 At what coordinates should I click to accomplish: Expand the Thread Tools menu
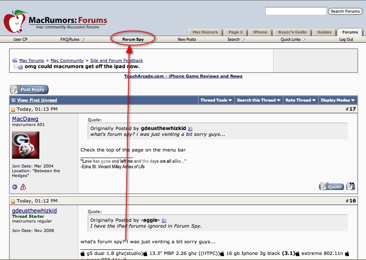(x=216, y=100)
